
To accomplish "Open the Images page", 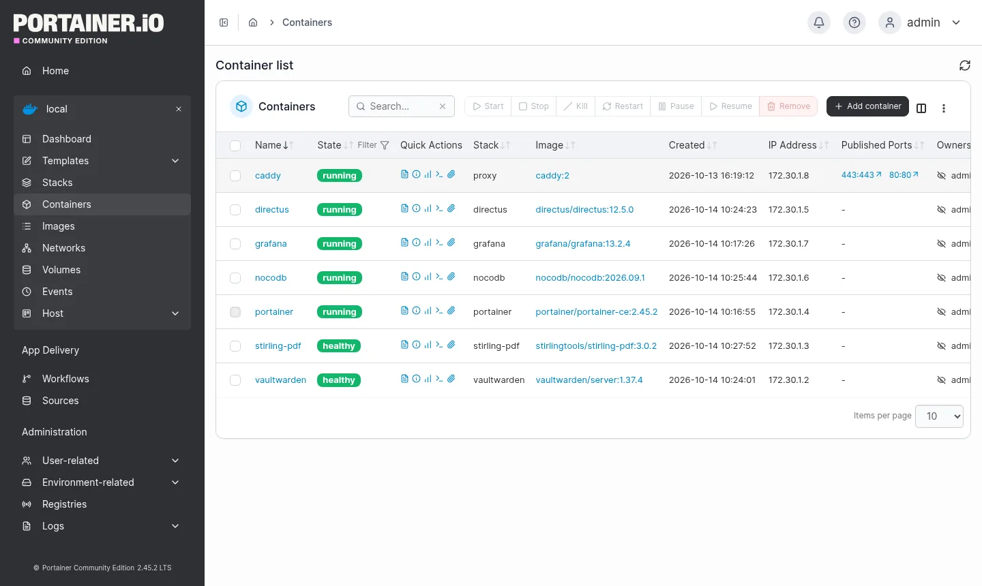I will (102, 226).
